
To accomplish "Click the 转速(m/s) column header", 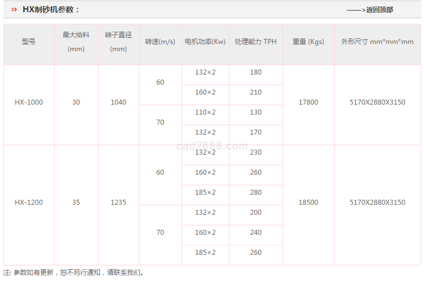I will click(x=160, y=42).
